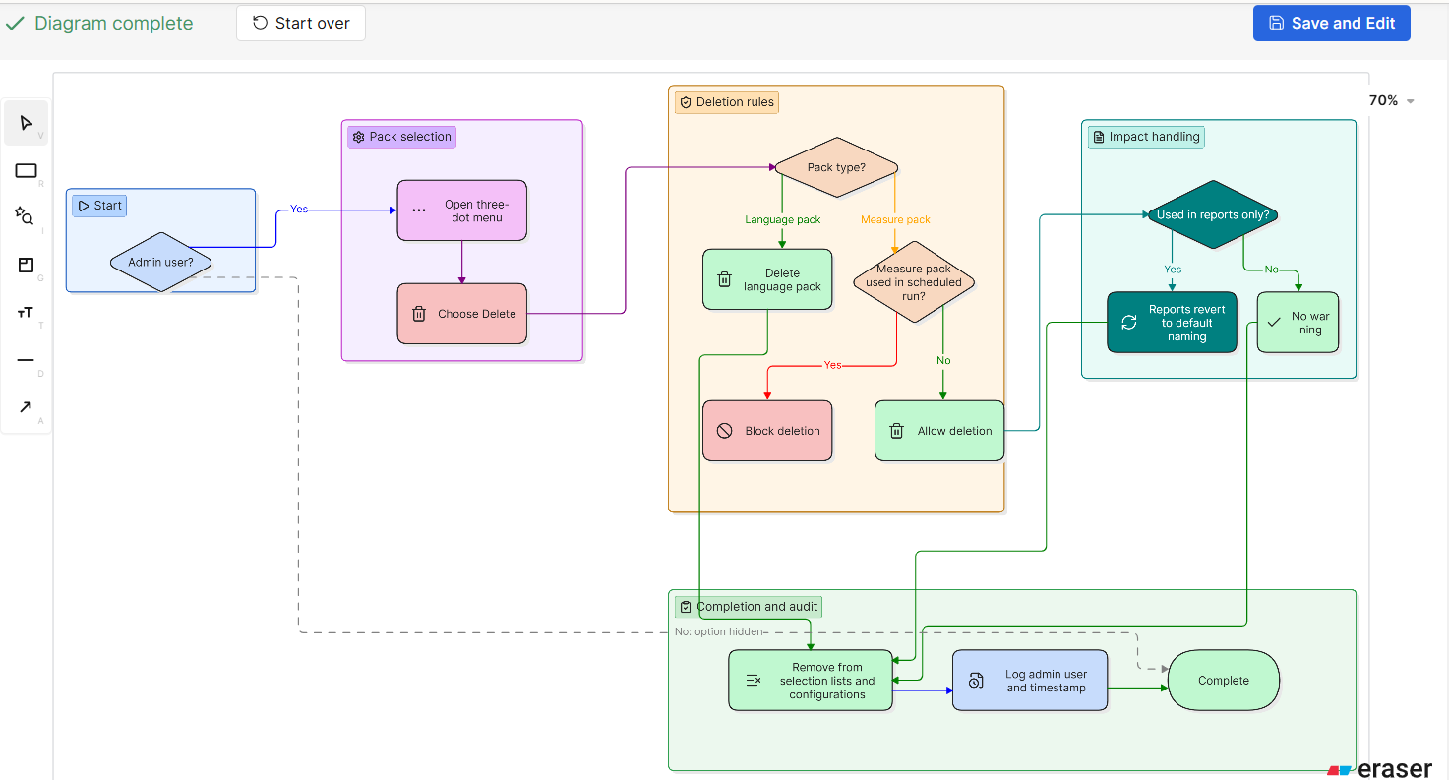The image size is (1449, 780).
Task: Click the refresh icon in Reports revert node
Action: (1129, 323)
